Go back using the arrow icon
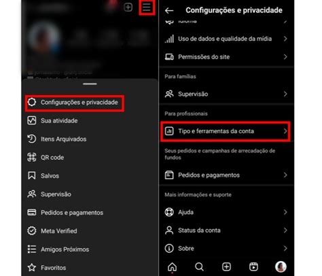 coord(169,10)
